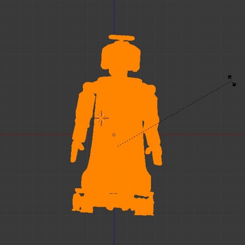Viewport: 245px width, 245px height.
Task: Click the robot's neck below the head
Action: click(x=120, y=74)
